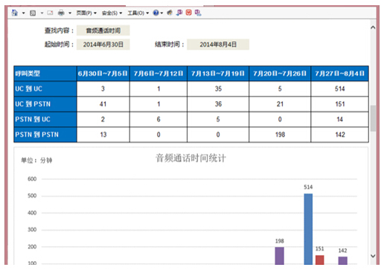Screen dimensions: 381x270
Task: Click the Print icon in the toolbar
Action: (x=61, y=13)
